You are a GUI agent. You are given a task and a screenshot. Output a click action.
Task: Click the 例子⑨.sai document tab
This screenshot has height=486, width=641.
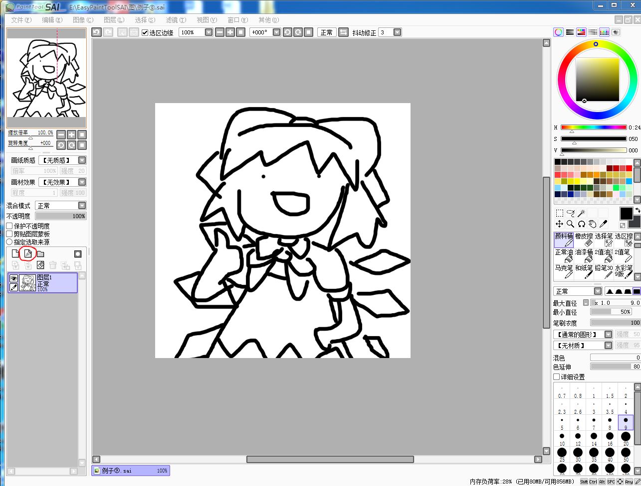click(130, 471)
